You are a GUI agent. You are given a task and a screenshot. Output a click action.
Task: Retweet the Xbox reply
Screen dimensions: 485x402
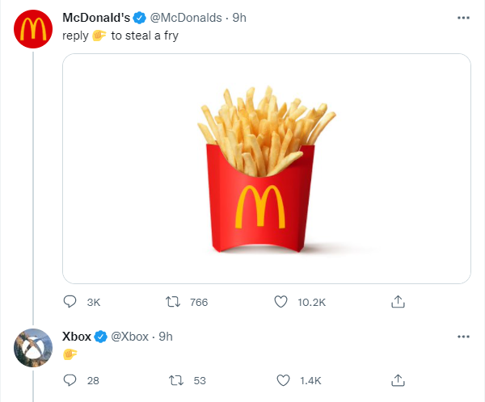[171, 380]
